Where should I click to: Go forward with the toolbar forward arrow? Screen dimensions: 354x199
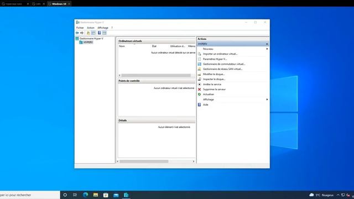click(x=82, y=33)
